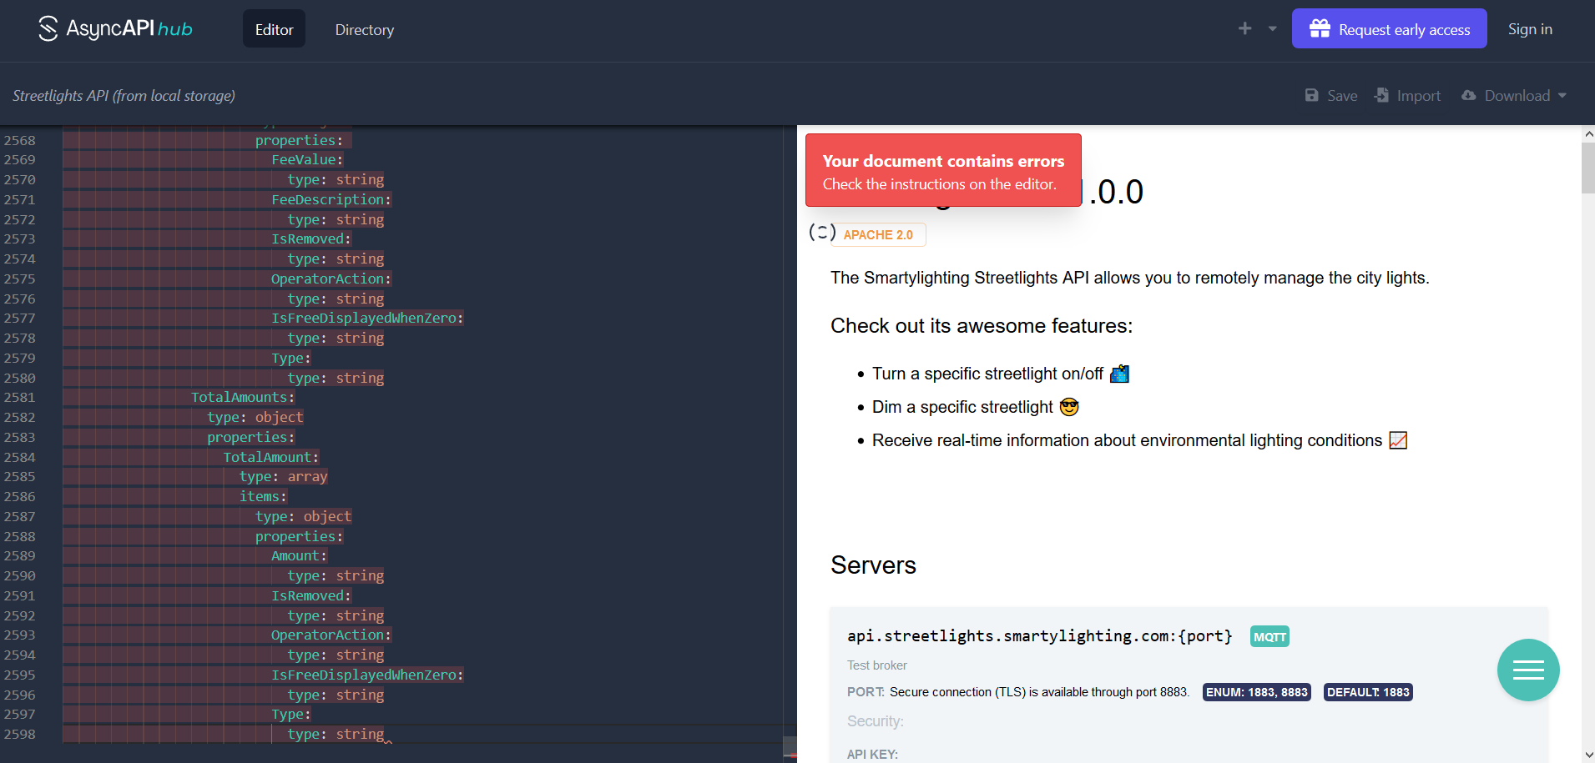1595x763 pixels.
Task: Click the Import file icon
Action: tap(1381, 95)
